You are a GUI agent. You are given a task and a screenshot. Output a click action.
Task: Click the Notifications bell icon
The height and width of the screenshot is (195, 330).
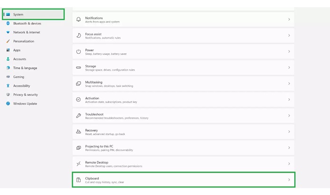tap(79, 19)
